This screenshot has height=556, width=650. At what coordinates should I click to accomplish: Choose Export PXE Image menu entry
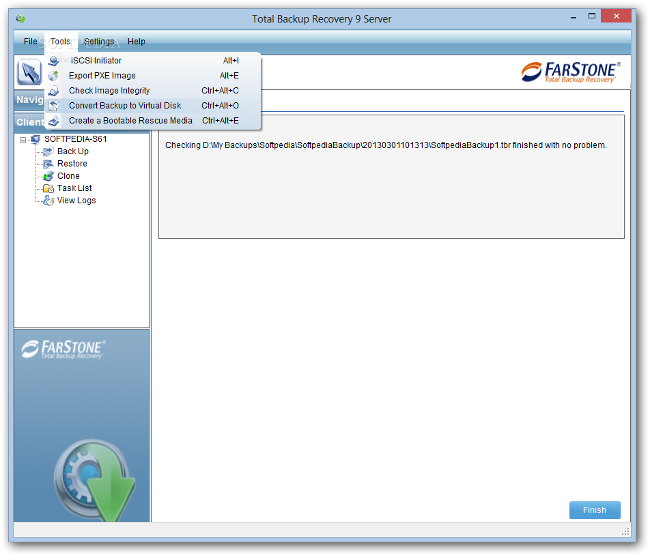coord(154,76)
